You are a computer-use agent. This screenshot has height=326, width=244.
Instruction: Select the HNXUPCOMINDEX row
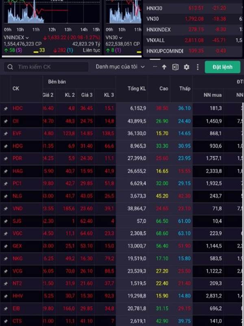click(x=193, y=51)
